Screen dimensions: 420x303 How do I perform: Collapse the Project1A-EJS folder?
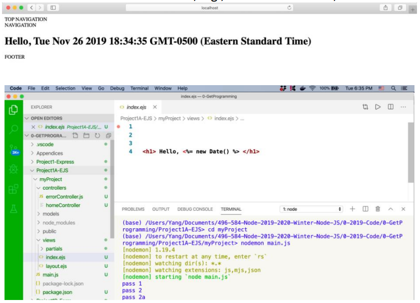(x=33, y=170)
